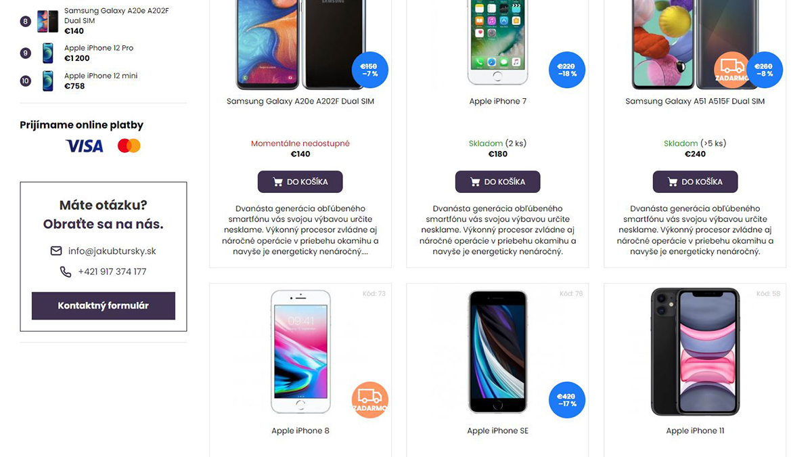
Task: Click the Mastercard payment logo
Action: click(x=129, y=146)
